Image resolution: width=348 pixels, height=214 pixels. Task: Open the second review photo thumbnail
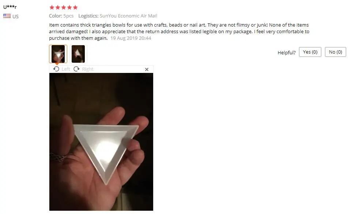pos(78,54)
